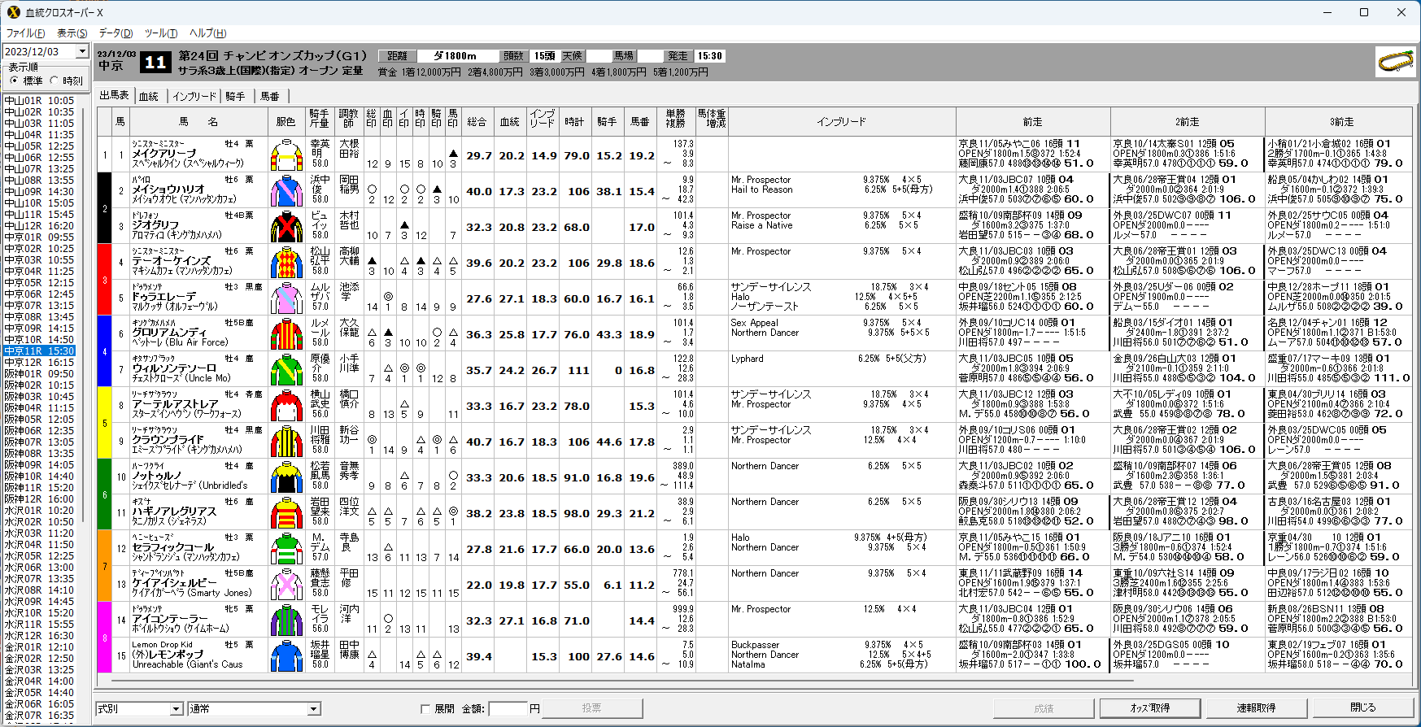Click the jockey silks icon for ドゥラエレーデ
The height and width of the screenshot is (727, 1421).
(x=286, y=298)
